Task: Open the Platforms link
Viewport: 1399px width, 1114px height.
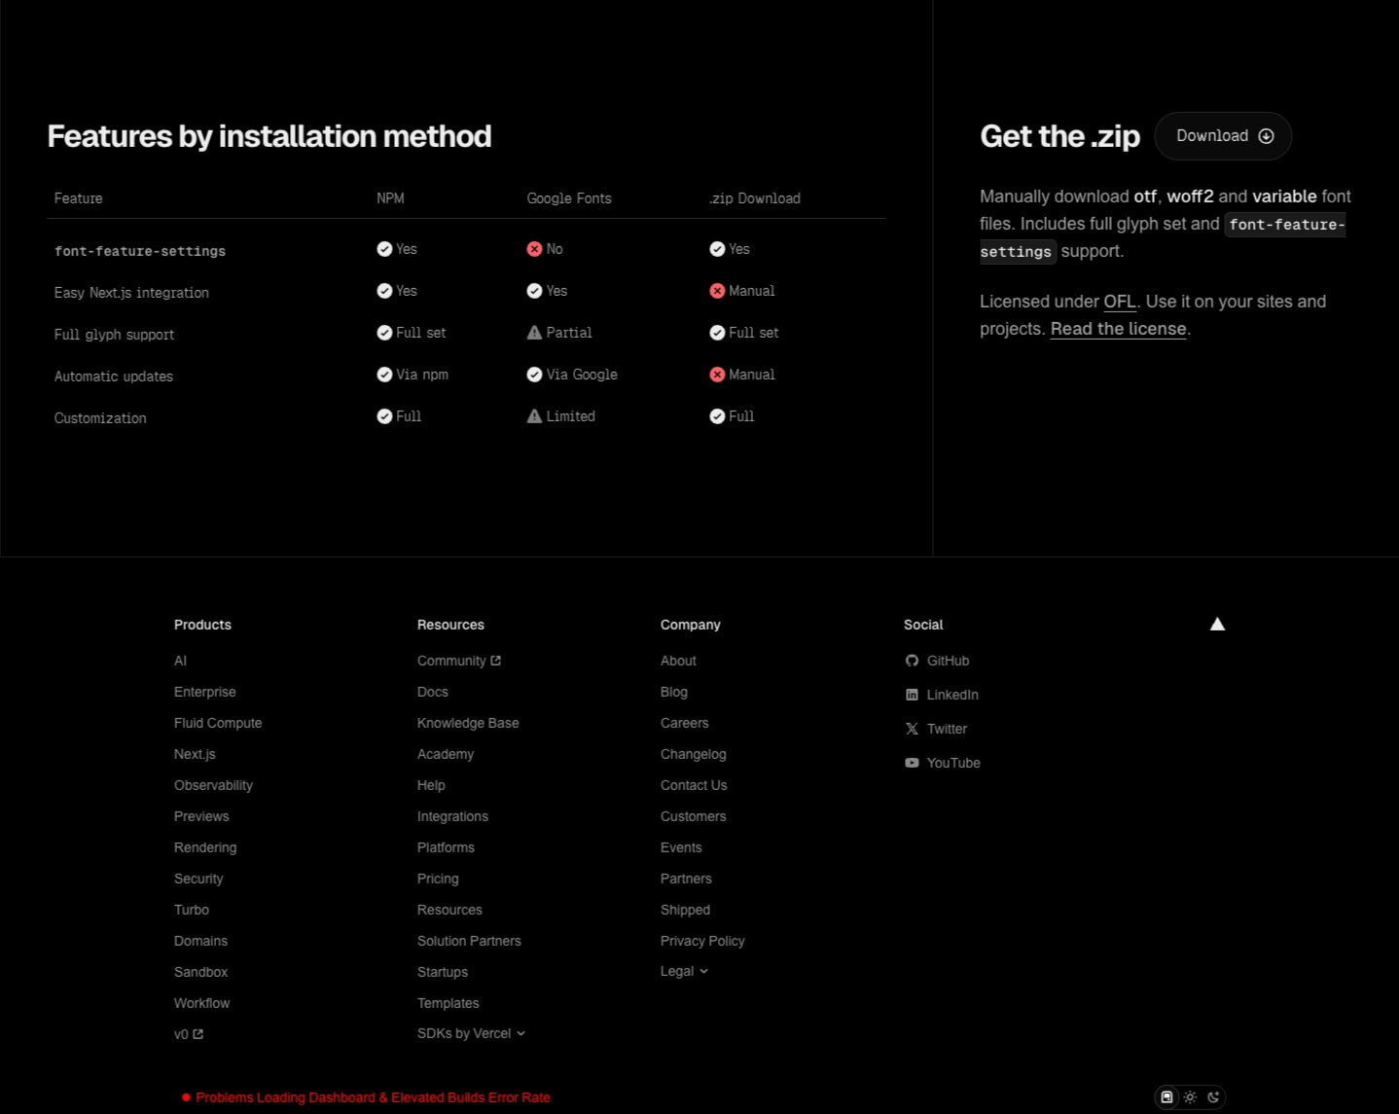Action: pos(446,847)
